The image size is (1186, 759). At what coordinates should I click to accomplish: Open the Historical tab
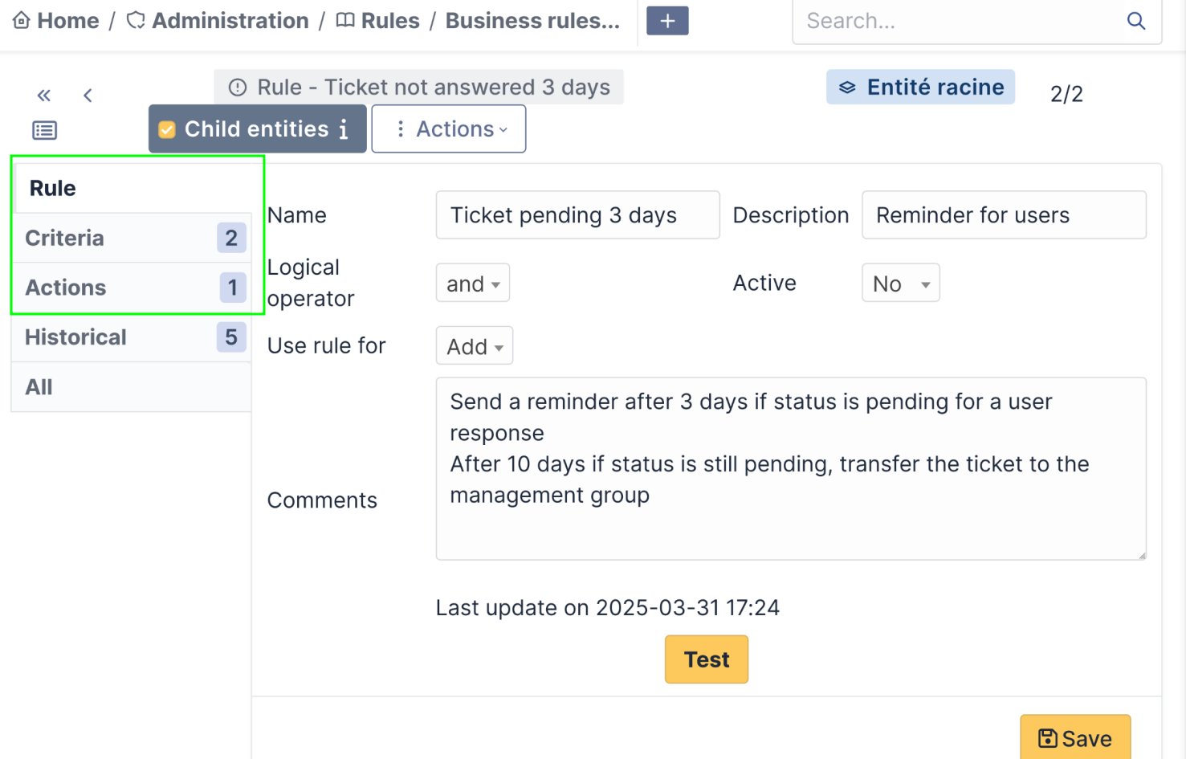click(x=75, y=337)
